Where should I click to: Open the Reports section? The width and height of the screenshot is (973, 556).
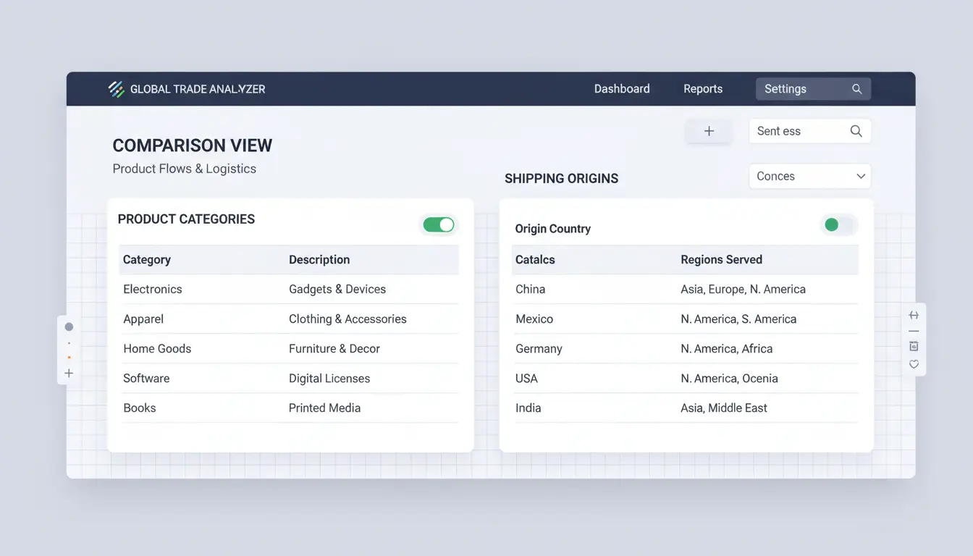[702, 88]
